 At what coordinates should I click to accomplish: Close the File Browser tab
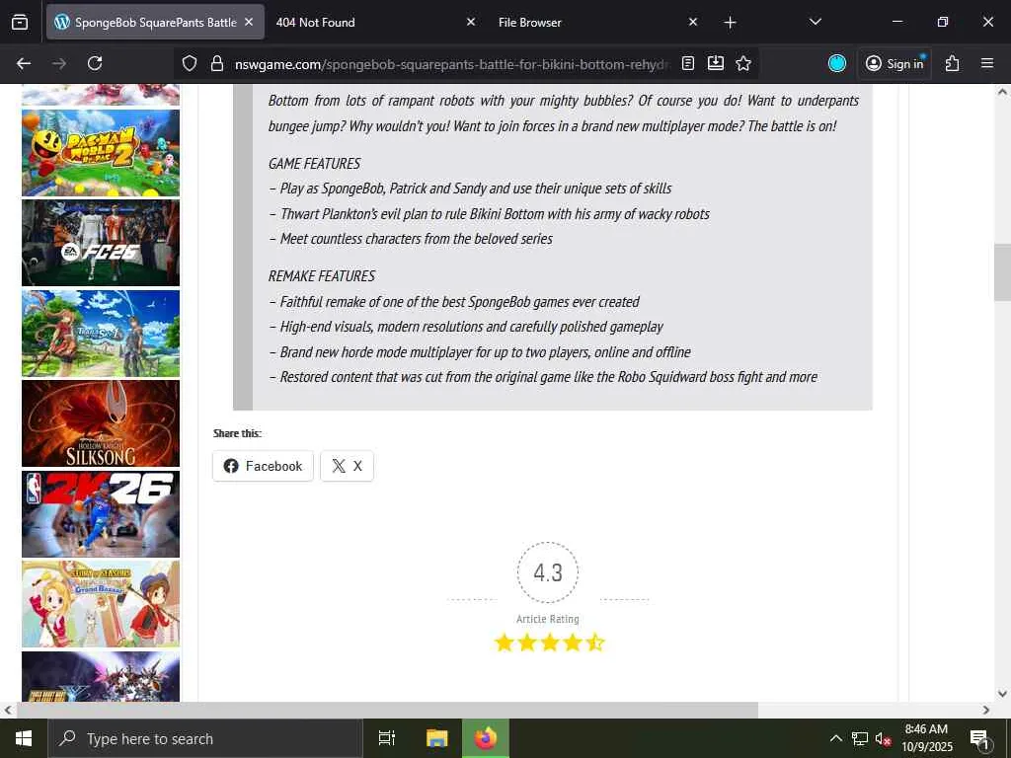[693, 22]
